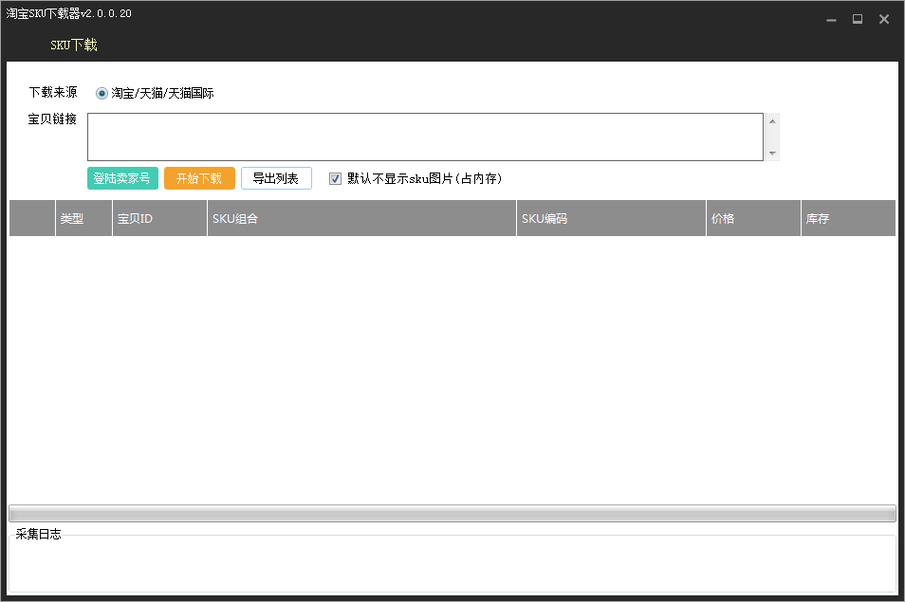Click the download progress bar
This screenshot has width=905, height=602.
tap(452, 513)
